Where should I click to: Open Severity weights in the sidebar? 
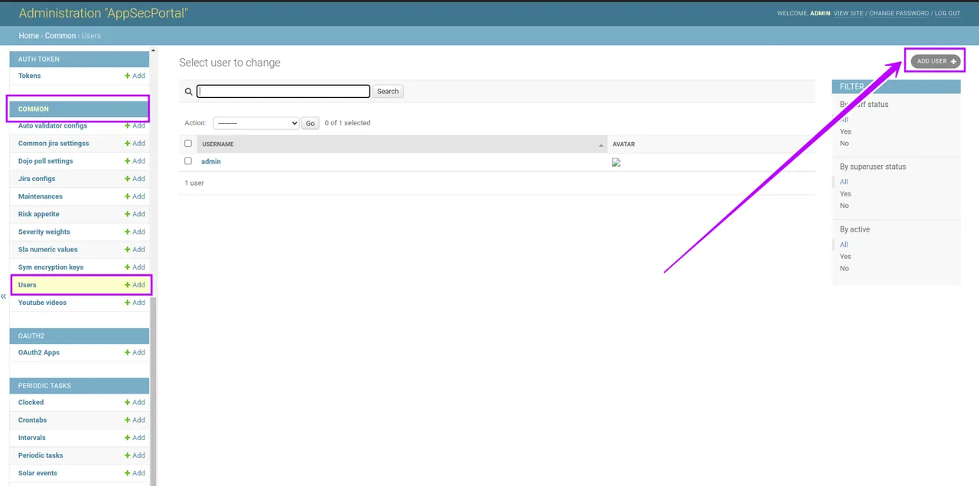pyautogui.click(x=44, y=232)
